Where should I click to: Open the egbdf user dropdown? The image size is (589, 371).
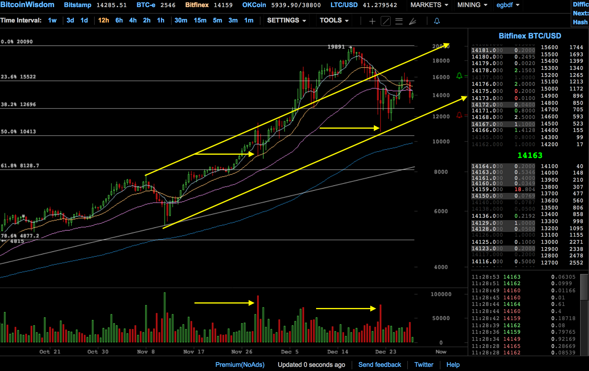coord(508,5)
